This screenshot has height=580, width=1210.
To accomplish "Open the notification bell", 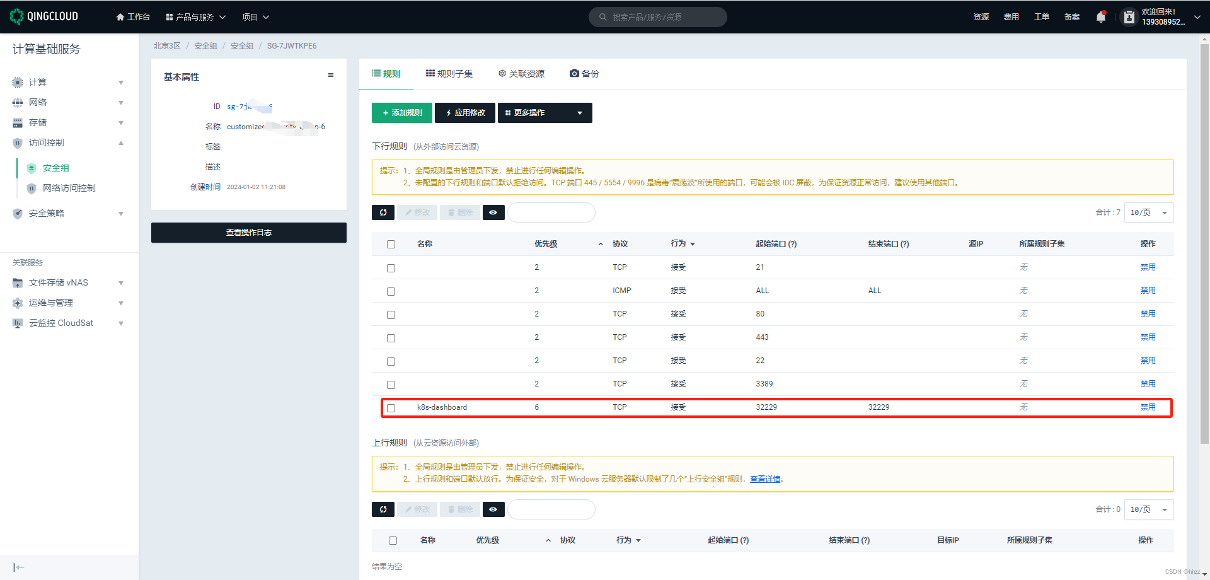I will pos(1100,17).
